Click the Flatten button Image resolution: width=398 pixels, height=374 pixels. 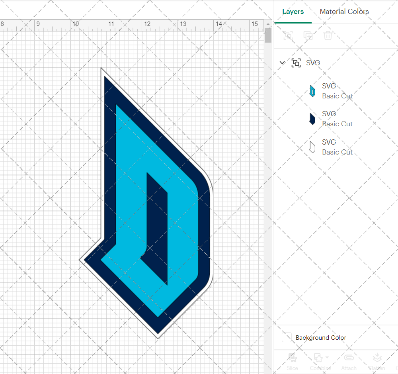[377, 362]
